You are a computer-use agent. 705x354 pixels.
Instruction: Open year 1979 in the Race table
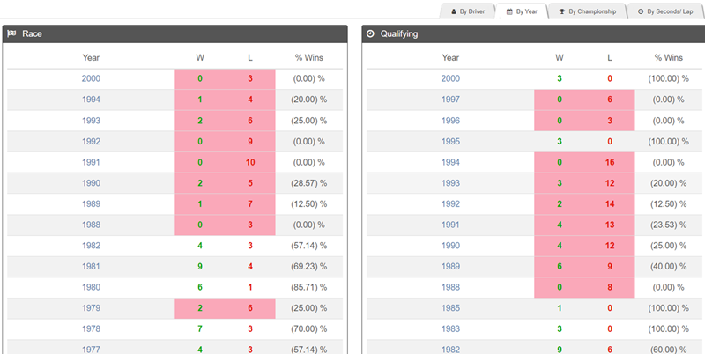click(91, 308)
